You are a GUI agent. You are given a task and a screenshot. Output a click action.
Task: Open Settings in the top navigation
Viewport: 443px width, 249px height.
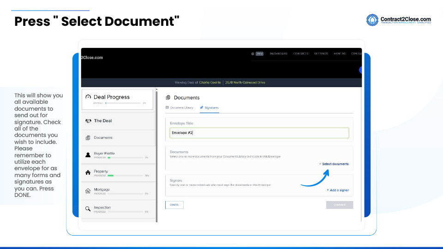pyautogui.click(x=321, y=53)
